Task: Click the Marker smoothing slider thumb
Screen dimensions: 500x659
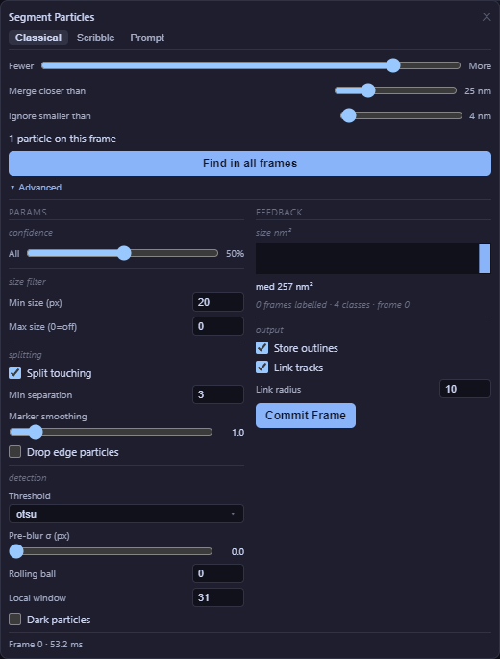Action: [36, 432]
